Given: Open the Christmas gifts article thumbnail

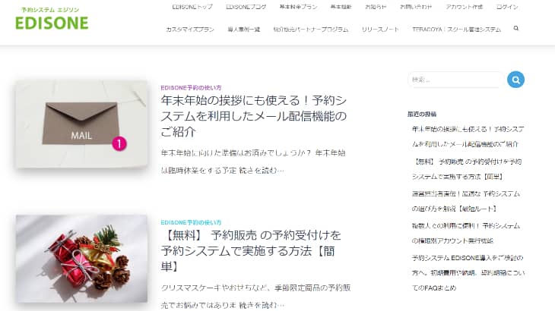Looking at the screenshot, I should pyautogui.click(x=81, y=259).
